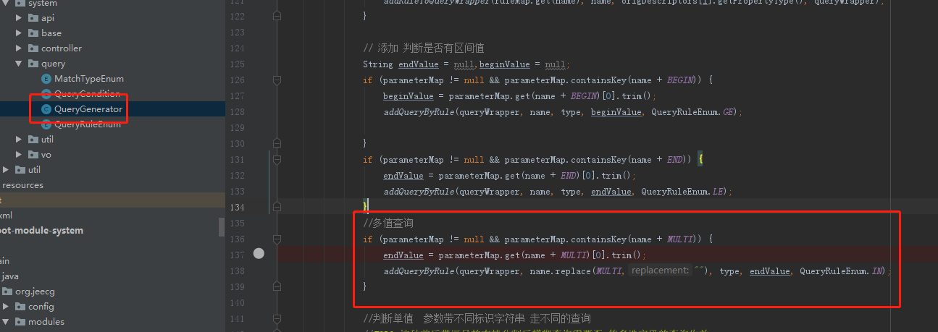Expand the api folder arrow

[x=20, y=18]
